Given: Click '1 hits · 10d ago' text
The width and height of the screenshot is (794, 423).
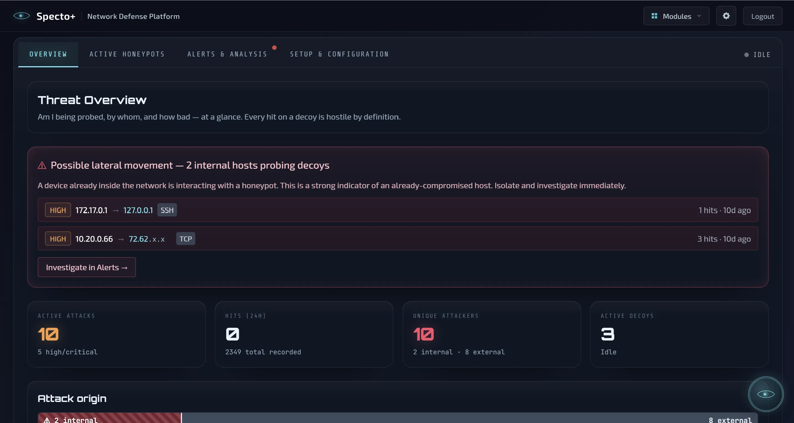Looking at the screenshot, I should pos(724,210).
